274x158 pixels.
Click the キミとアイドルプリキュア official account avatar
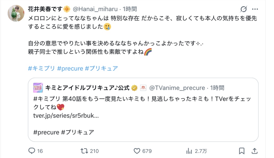point(38,88)
